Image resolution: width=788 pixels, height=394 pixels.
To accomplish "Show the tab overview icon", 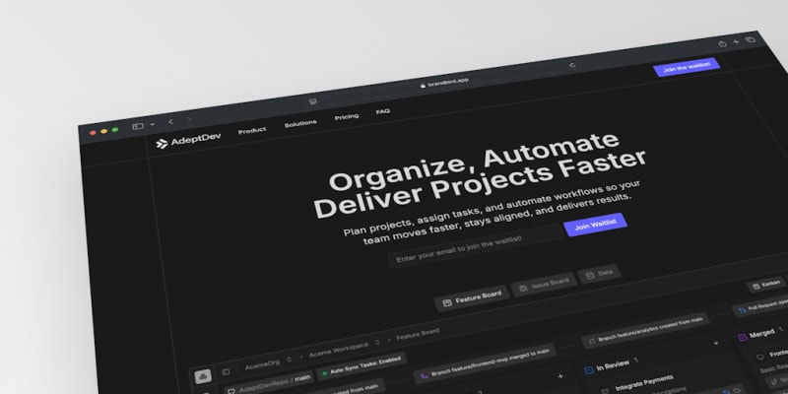I will tap(750, 39).
